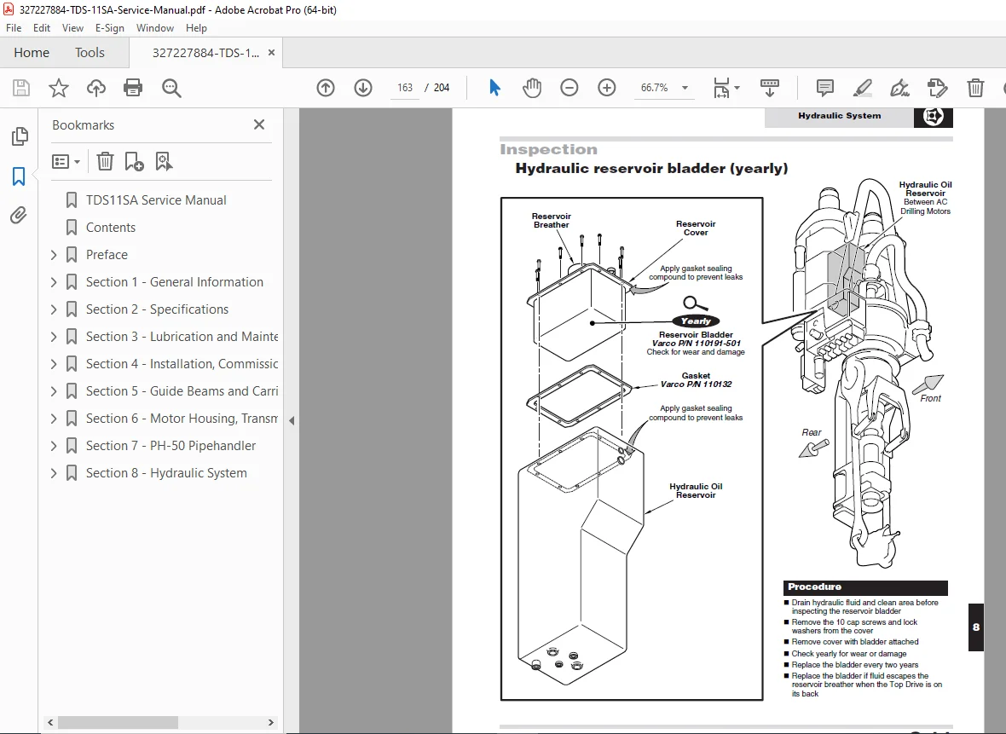
Task: Open the Window menu
Action: 154,27
